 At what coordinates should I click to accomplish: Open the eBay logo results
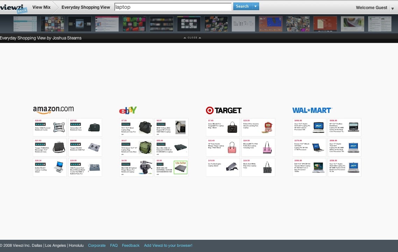(128, 110)
